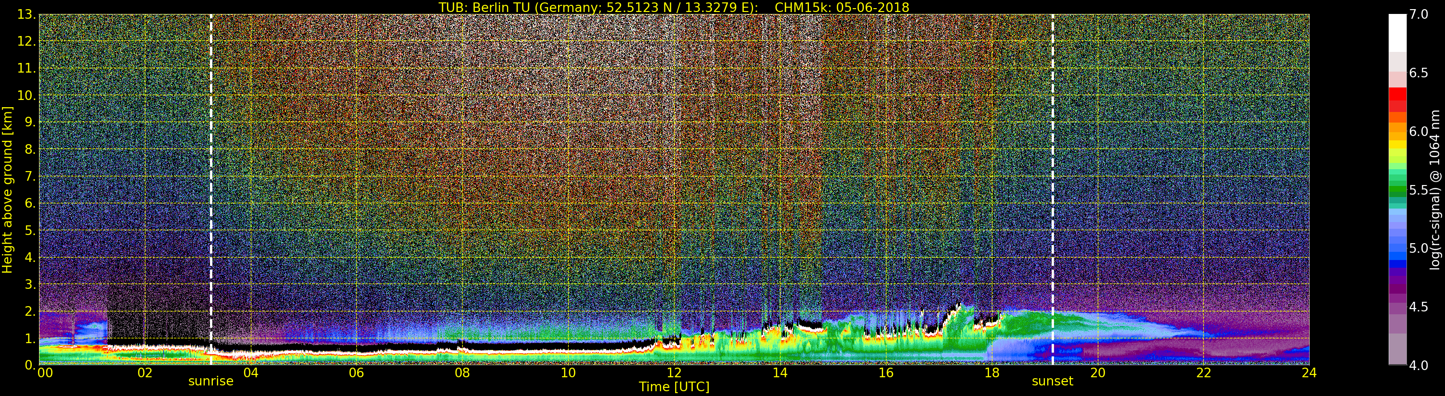Click the white dashed sunrise marker line

click(211, 189)
